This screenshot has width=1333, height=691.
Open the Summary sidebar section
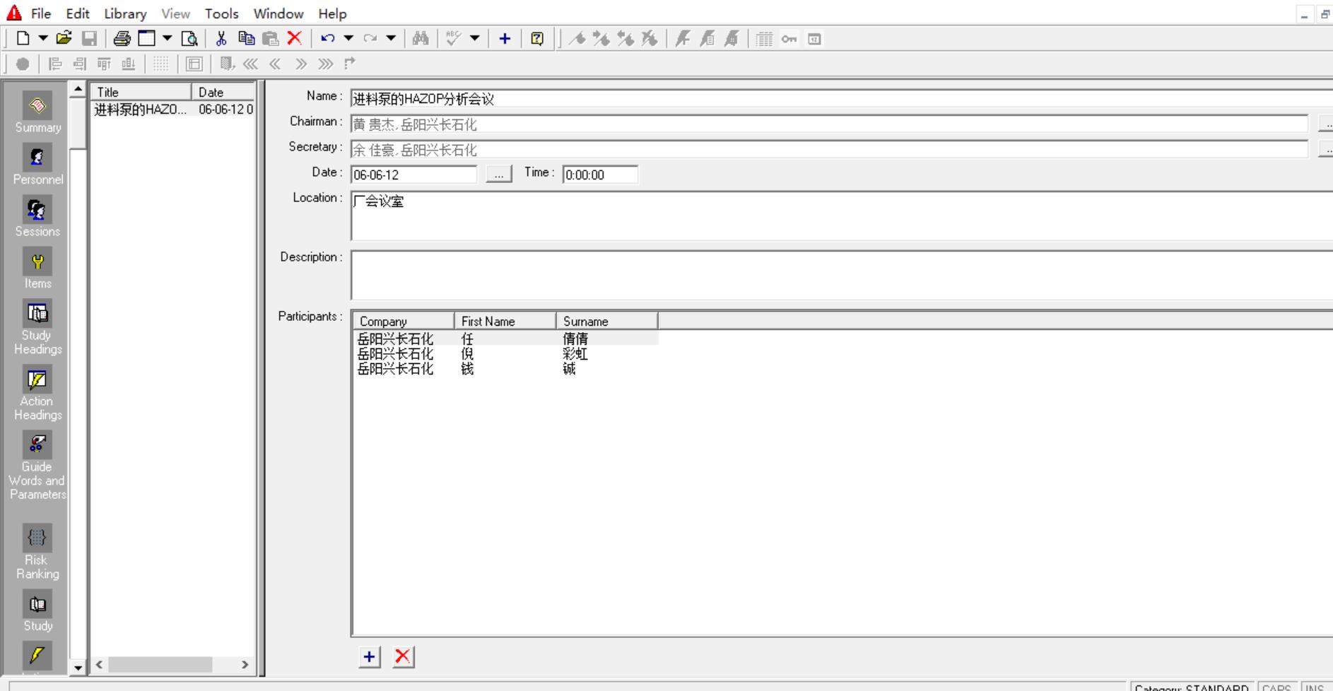(37, 112)
